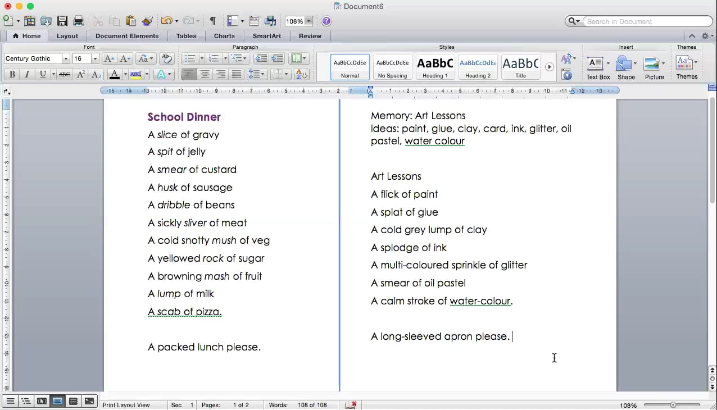Apply the No Spacing style

pos(392,67)
